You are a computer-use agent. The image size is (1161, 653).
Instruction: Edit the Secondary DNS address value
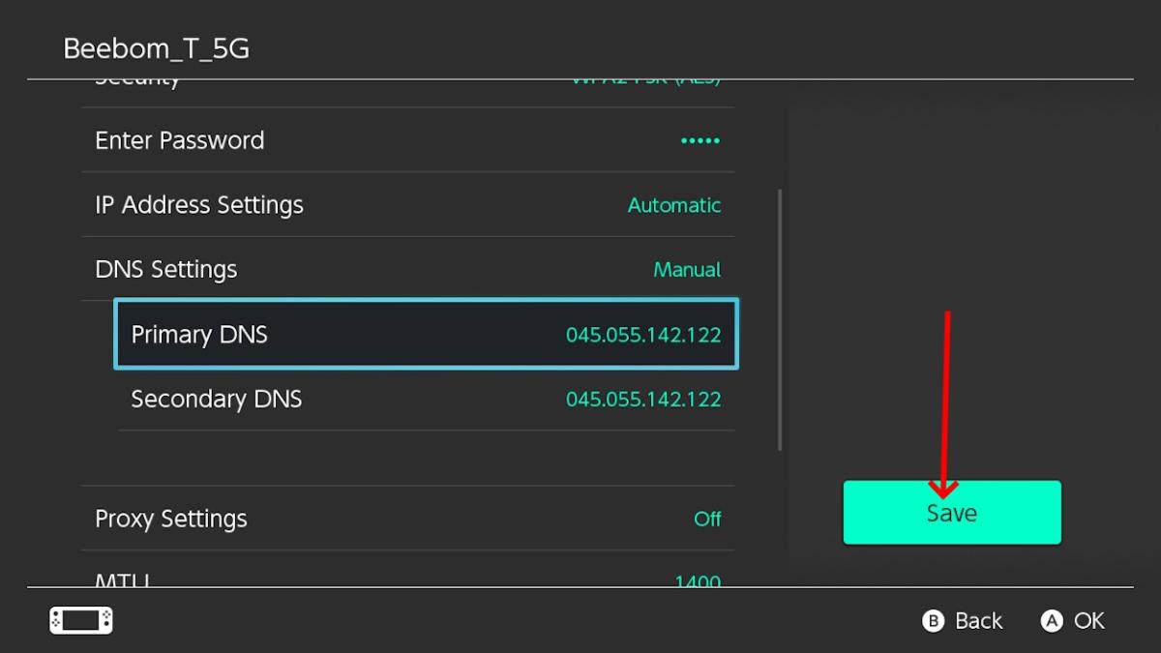click(643, 400)
